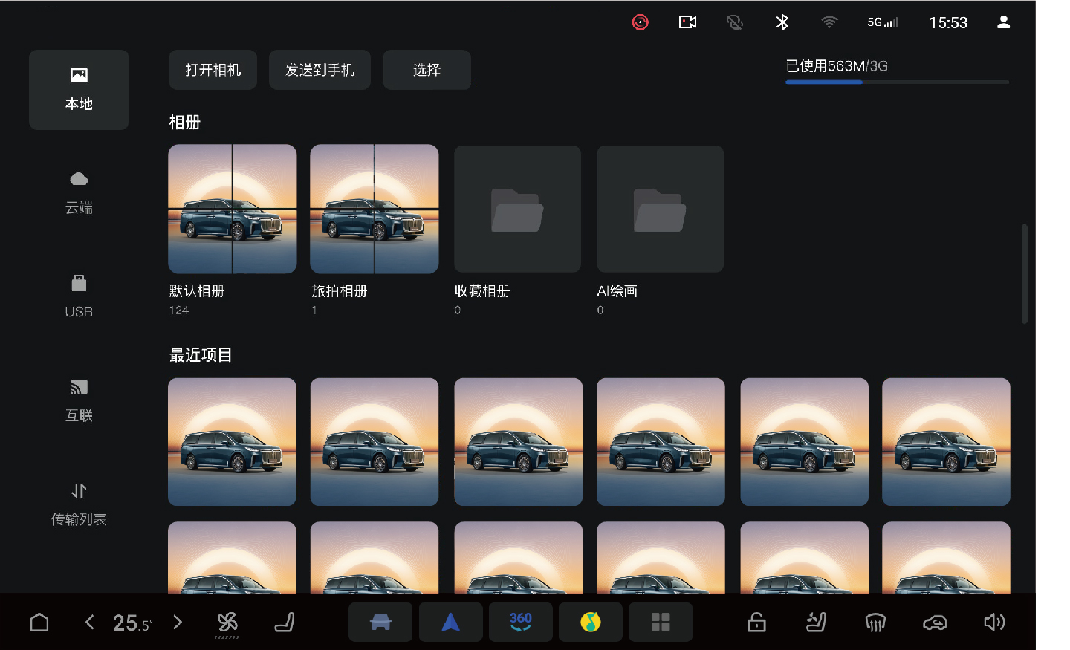Open the 默认相册 album thumbnail
The width and height of the screenshot is (1070, 650).
click(233, 209)
